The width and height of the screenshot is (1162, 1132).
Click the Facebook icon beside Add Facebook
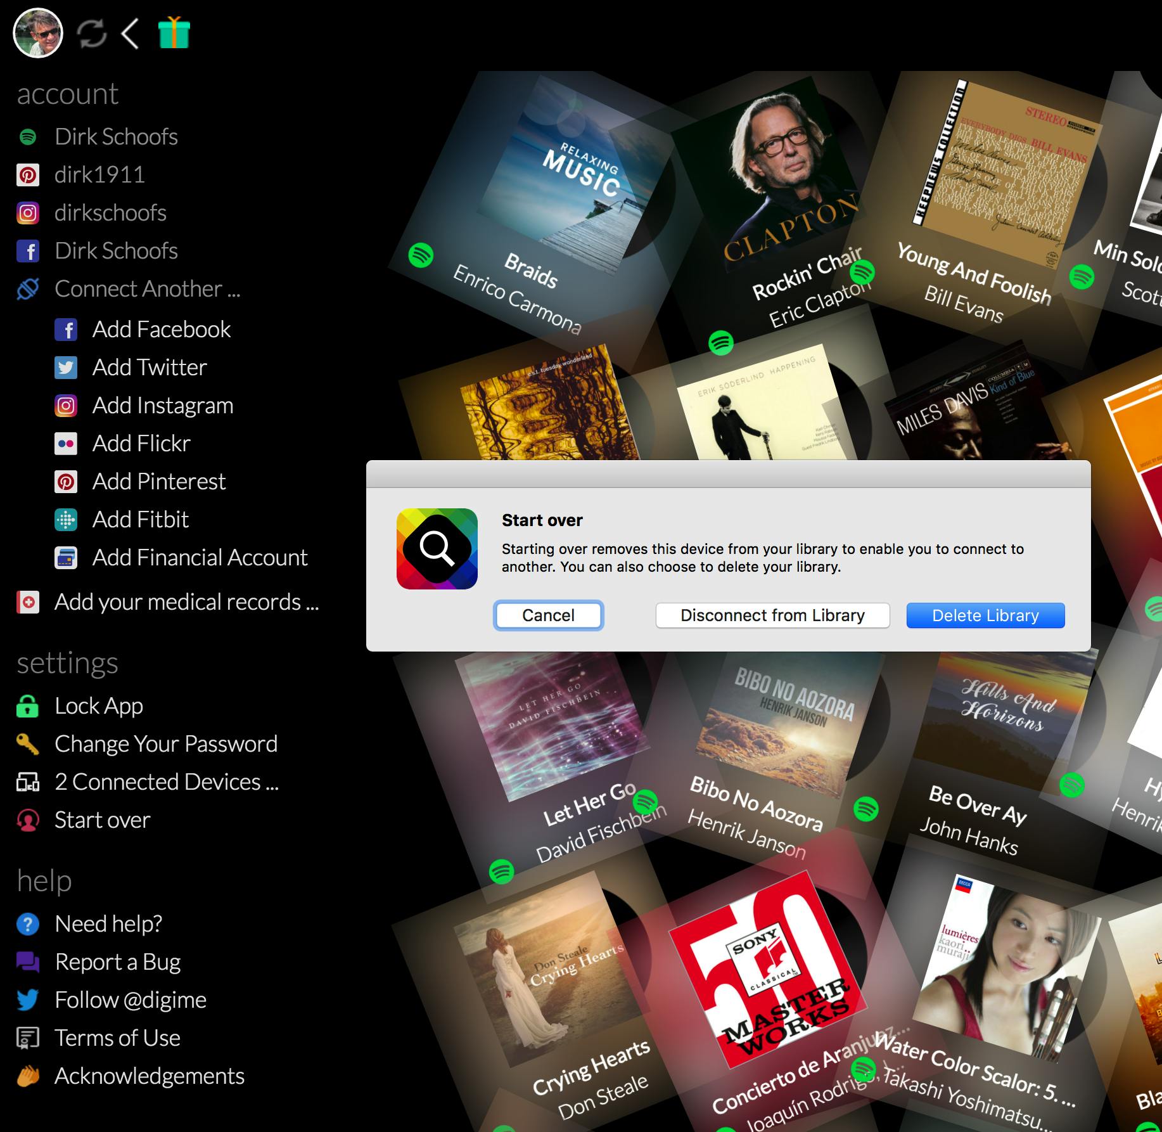coord(66,330)
